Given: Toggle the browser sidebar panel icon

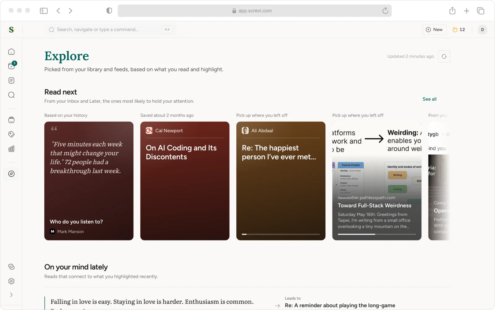Looking at the screenshot, I should [x=44, y=11].
